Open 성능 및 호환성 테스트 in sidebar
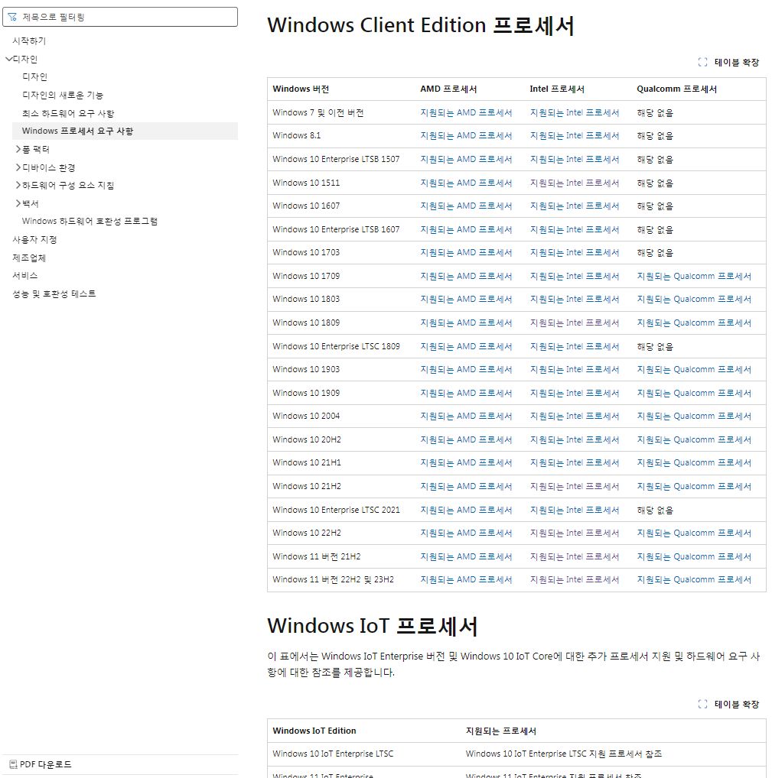The width and height of the screenshot is (772, 778). click(54, 293)
